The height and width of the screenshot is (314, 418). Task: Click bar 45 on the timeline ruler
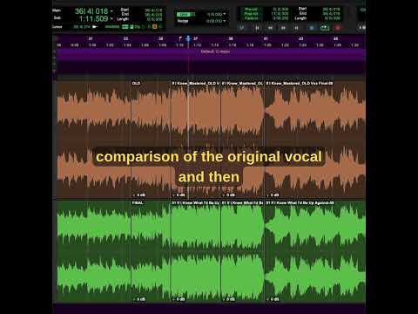(x=335, y=38)
